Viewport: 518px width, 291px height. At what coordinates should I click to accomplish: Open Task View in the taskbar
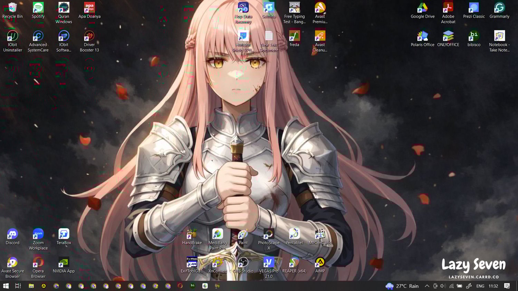click(x=18, y=286)
